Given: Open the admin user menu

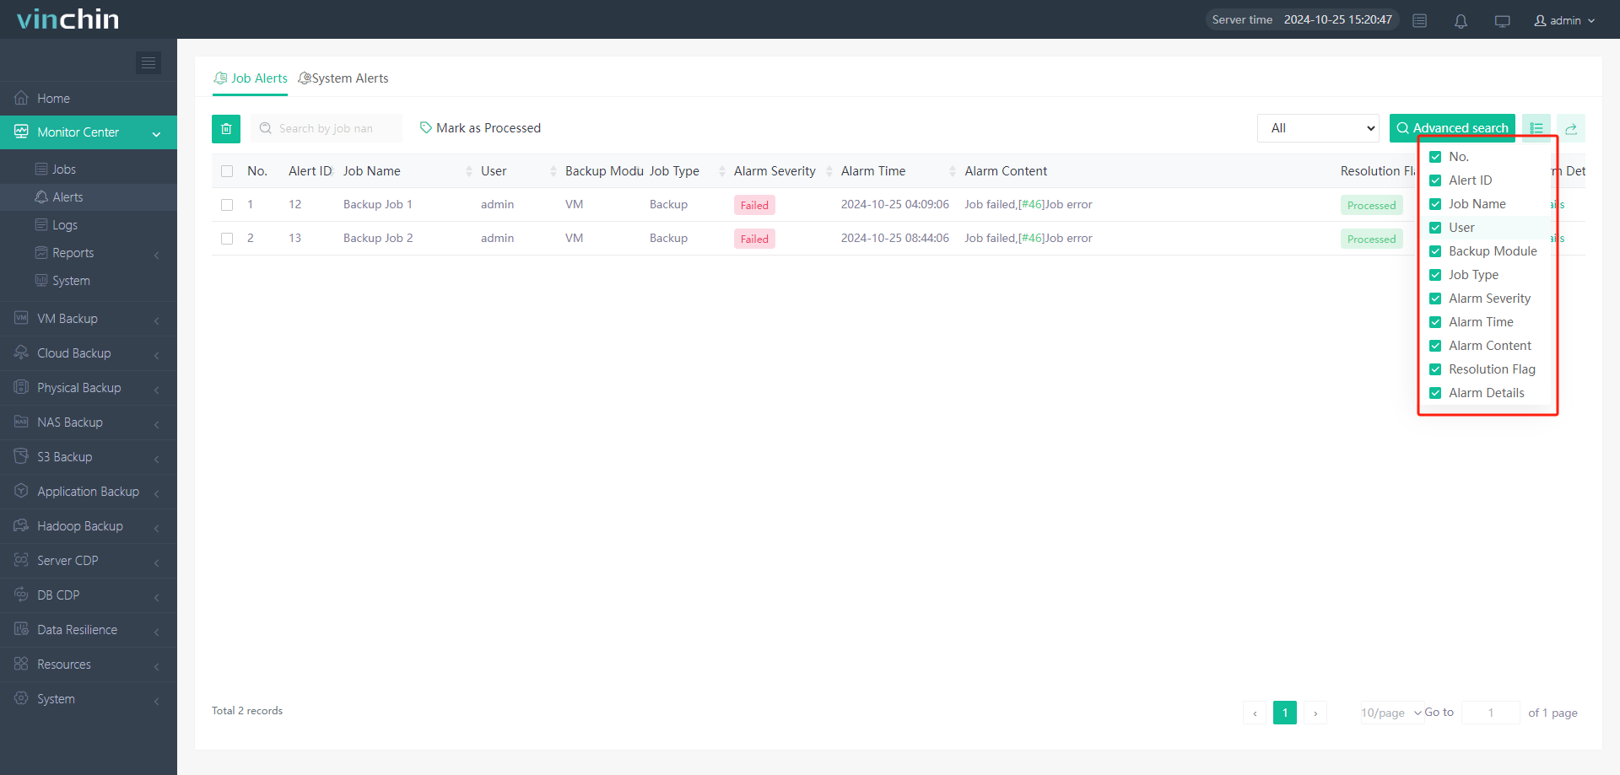Looking at the screenshot, I should pyautogui.click(x=1564, y=21).
